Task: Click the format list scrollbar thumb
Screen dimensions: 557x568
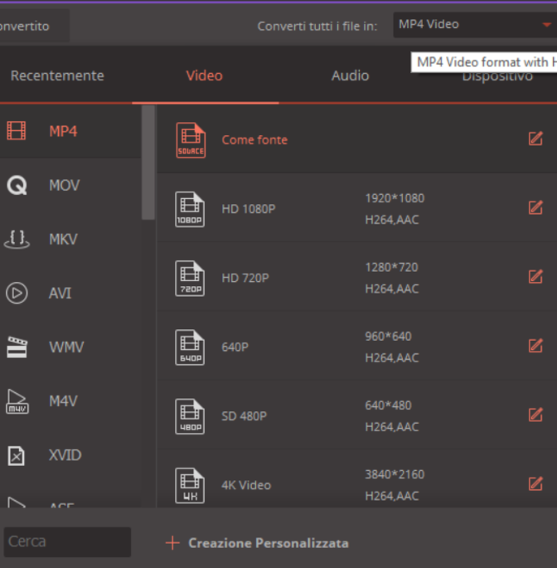Action: pyautogui.click(x=148, y=163)
